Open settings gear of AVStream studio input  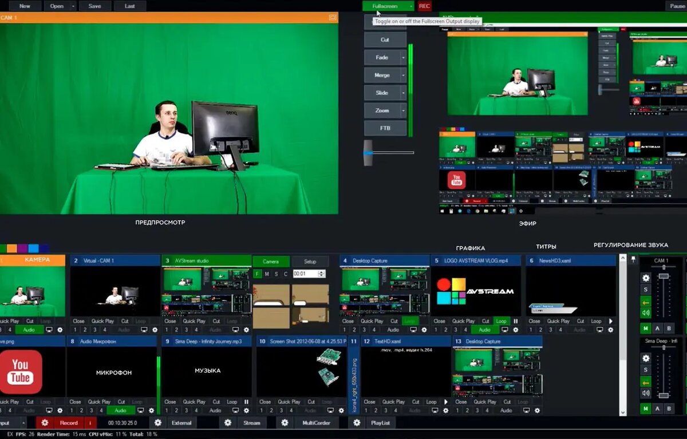(x=247, y=330)
